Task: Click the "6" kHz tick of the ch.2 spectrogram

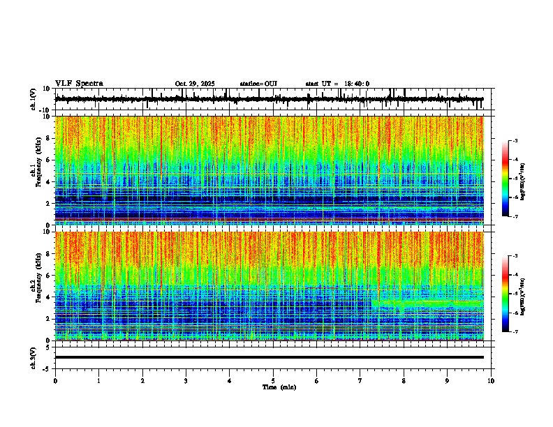Action: click(48, 276)
